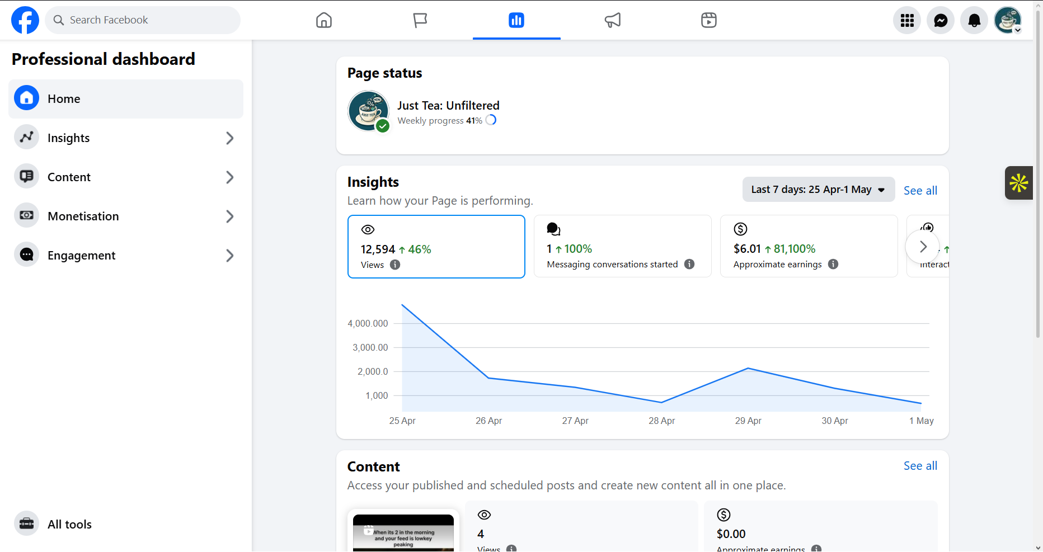Open Messenger chats
Viewport: 1043px width, 552px height.
pos(941,21)
